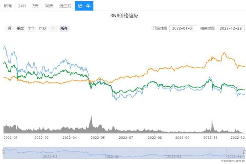Click the 年 range selector button
Viewport: 246px width, 164px height.
(53, 28)
